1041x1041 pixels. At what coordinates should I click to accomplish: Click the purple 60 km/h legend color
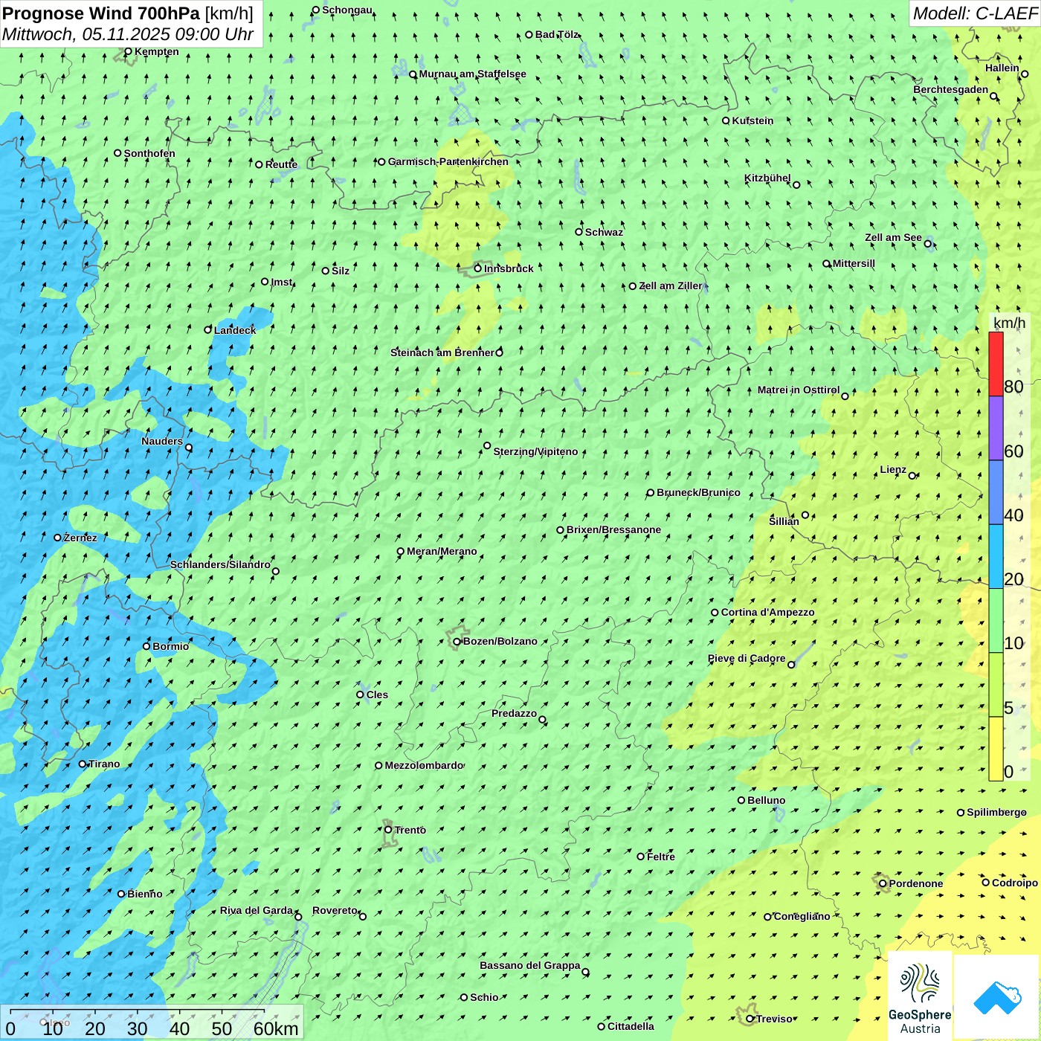click(x=996, y=428)
